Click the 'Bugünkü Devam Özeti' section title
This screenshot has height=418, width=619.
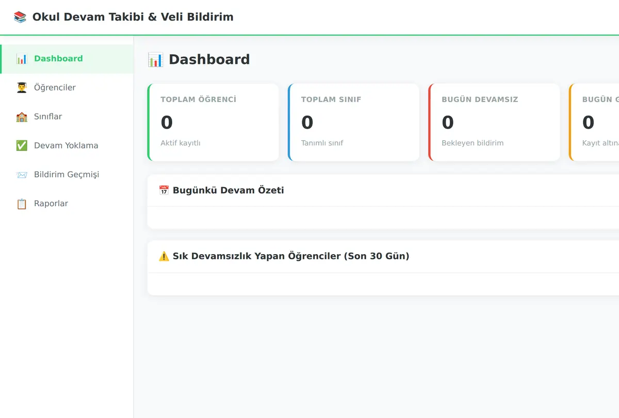[x=229, y=190]
